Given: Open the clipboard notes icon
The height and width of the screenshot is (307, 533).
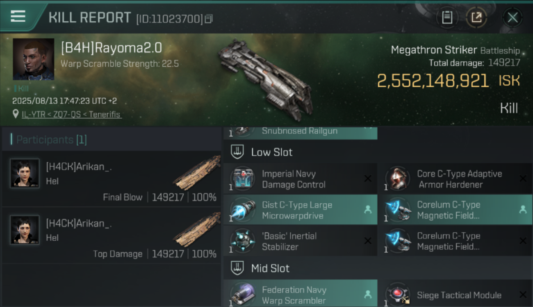Looking at the screenshot, I should pos(447,18).
